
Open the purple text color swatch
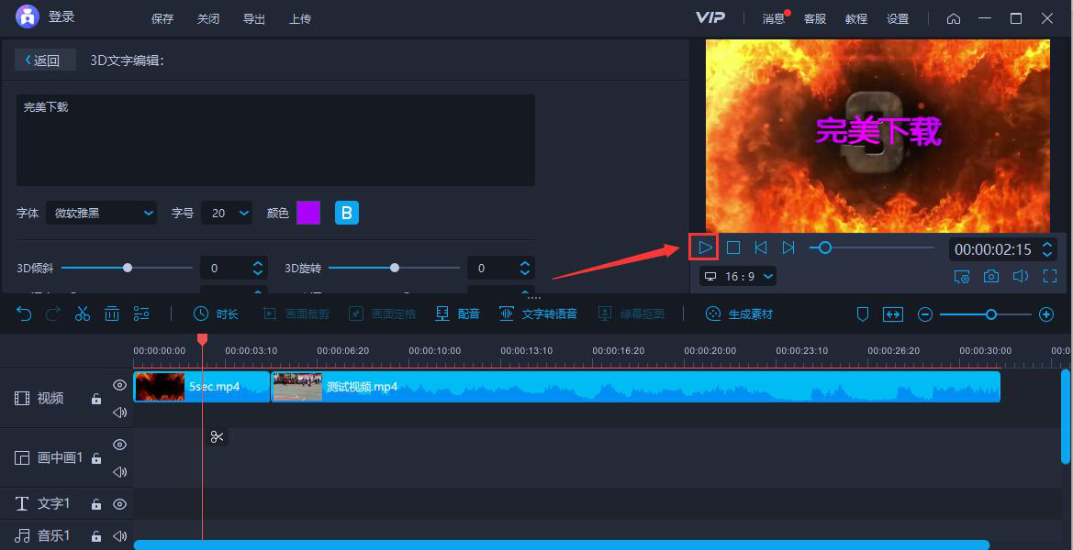[308, 213]
